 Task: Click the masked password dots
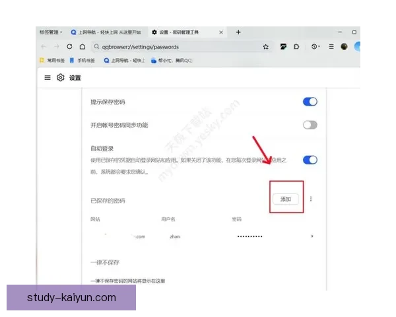249,236
